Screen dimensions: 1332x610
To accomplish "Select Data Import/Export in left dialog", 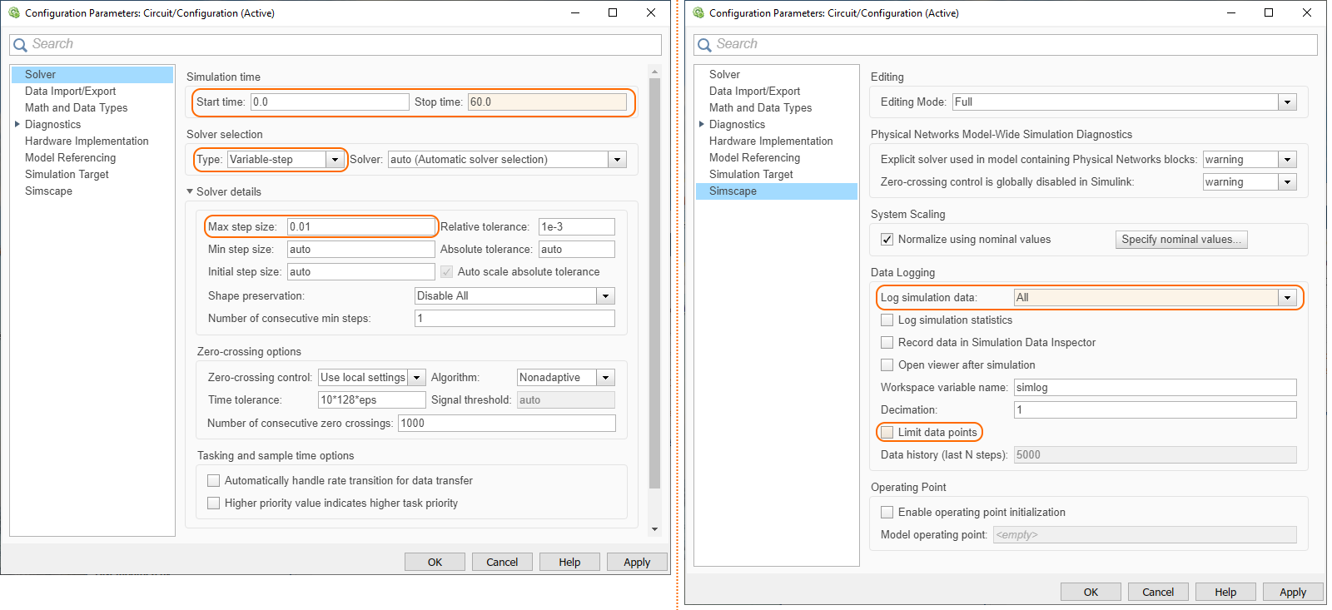I will [x=70, y=92].
